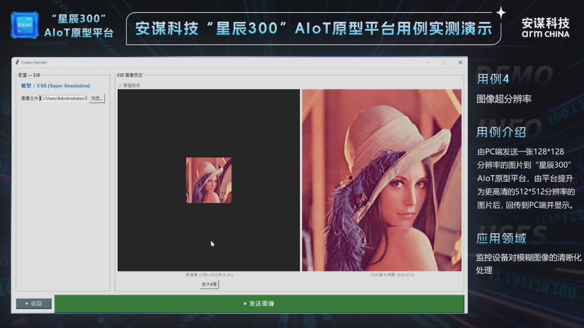Click the 用例4 heading

click(493, 79)
